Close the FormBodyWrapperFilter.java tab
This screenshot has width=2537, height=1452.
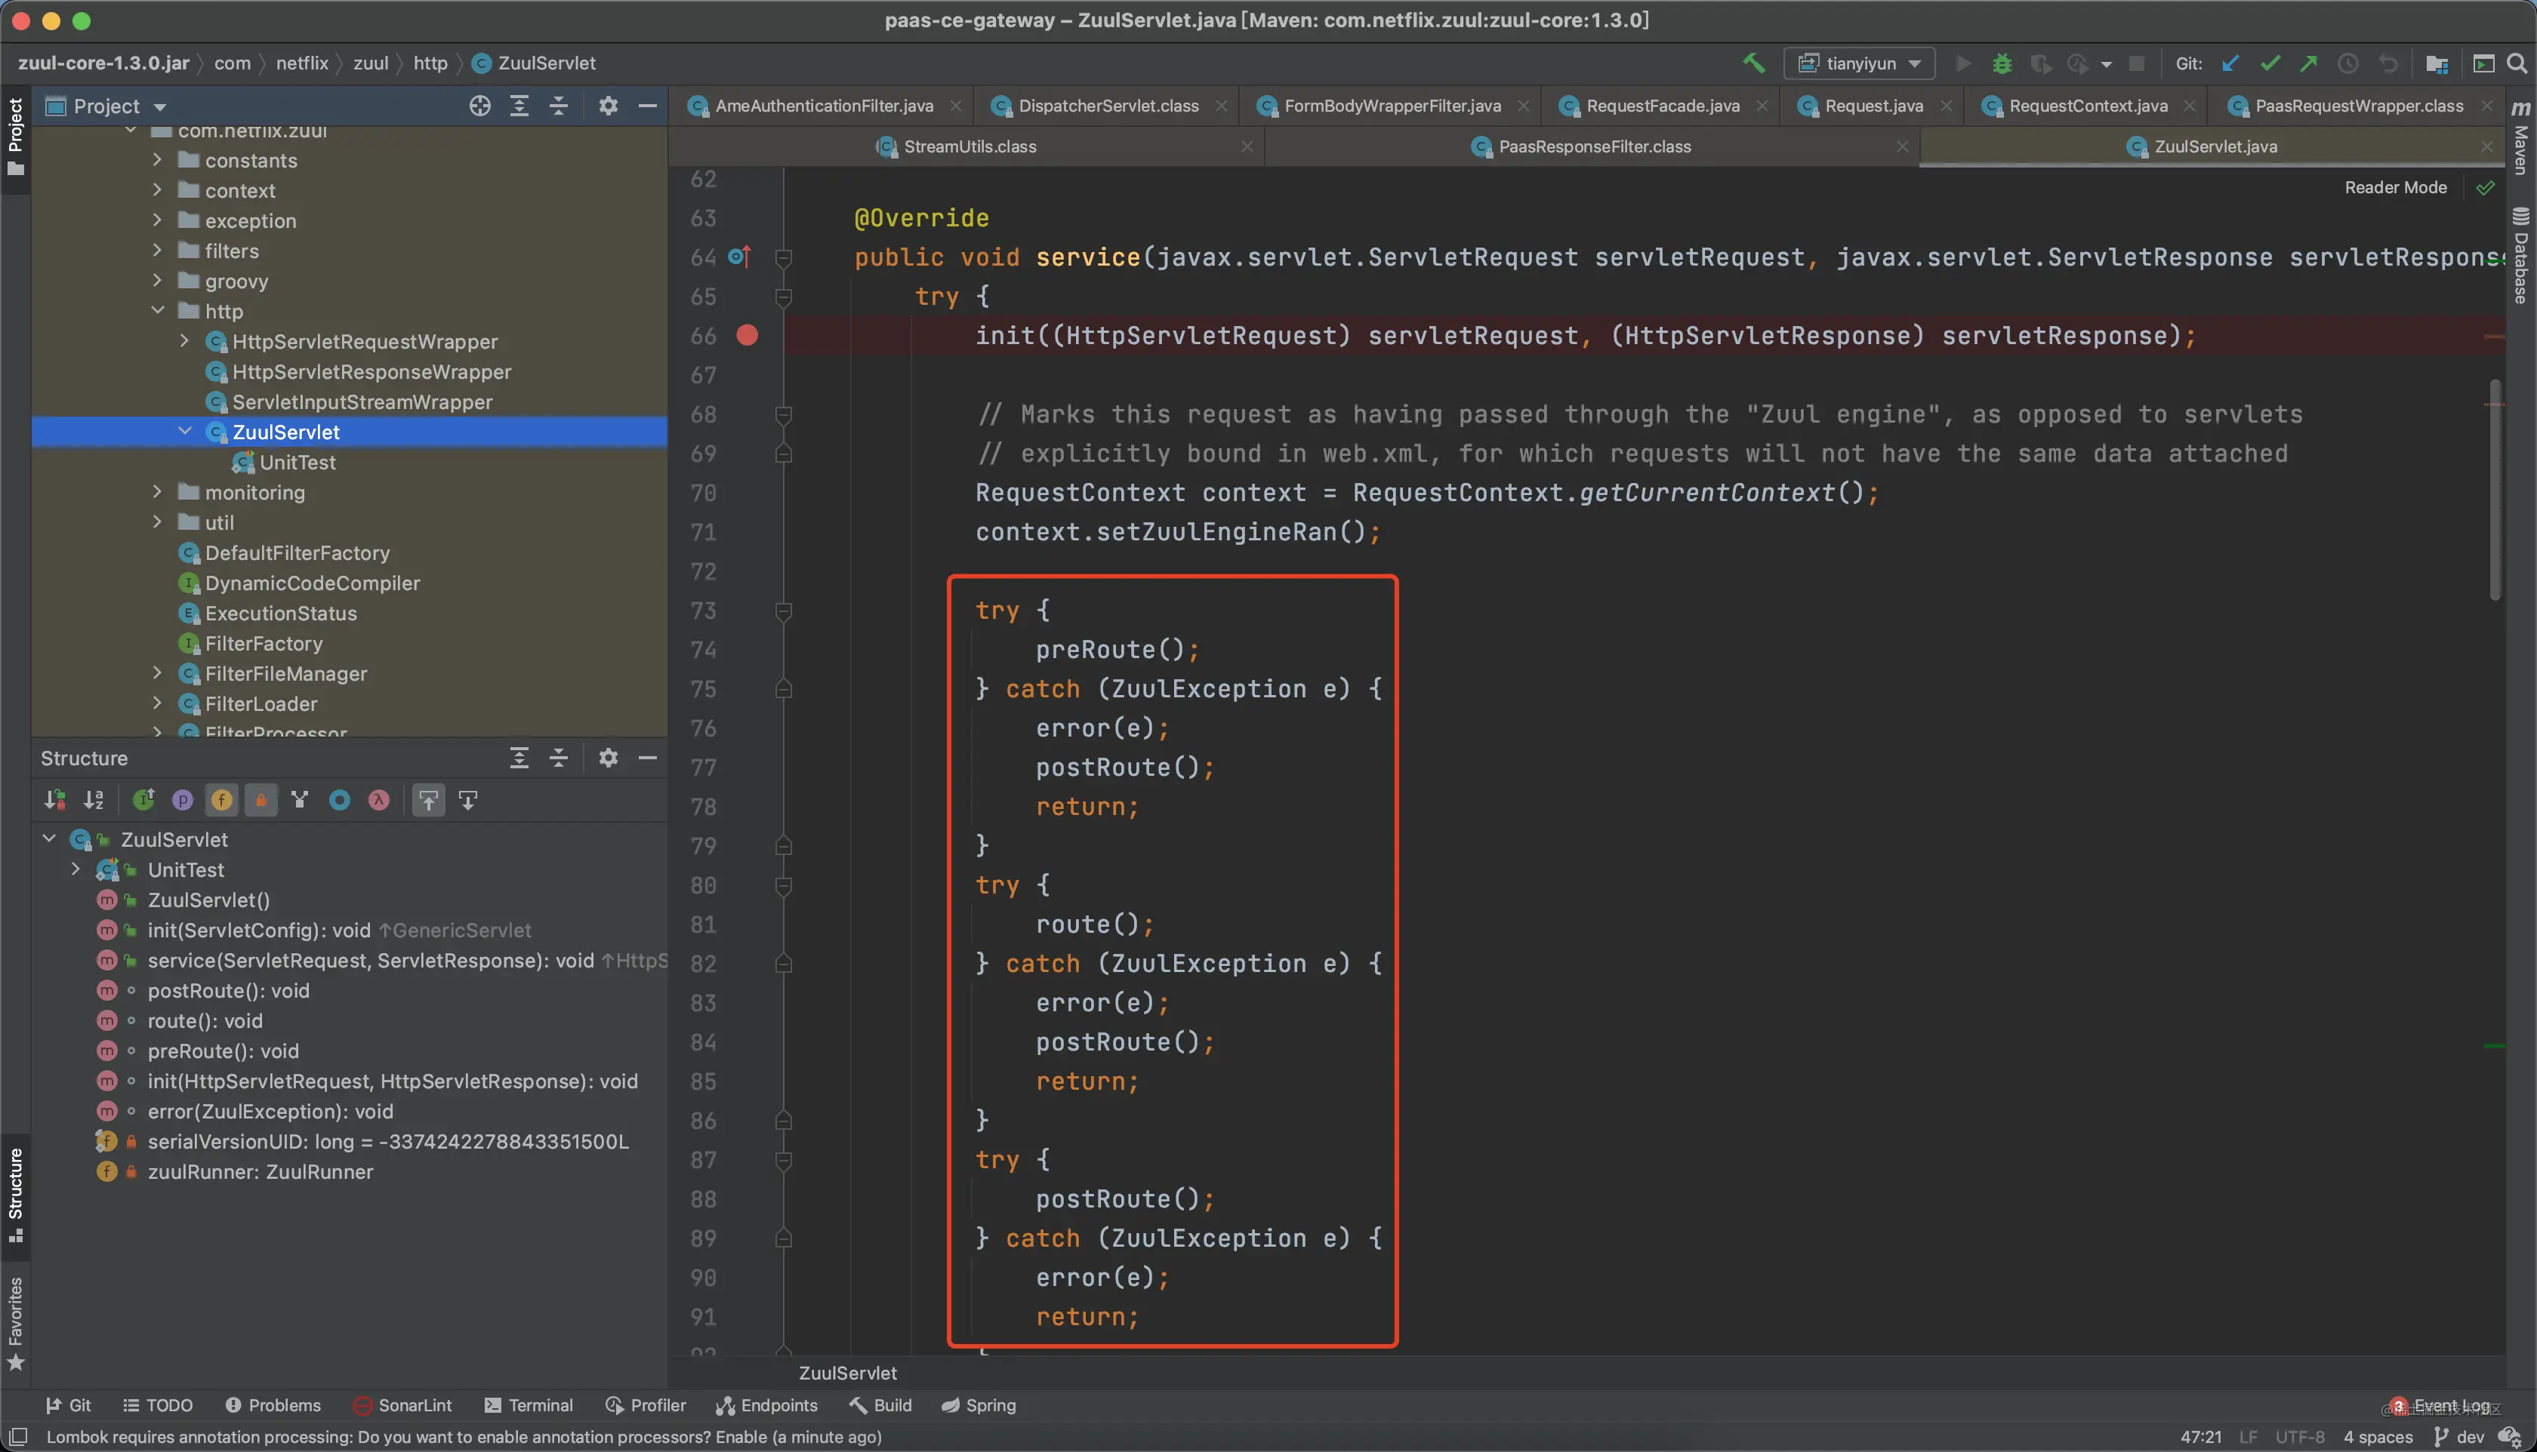click(x=1522, y=106)
